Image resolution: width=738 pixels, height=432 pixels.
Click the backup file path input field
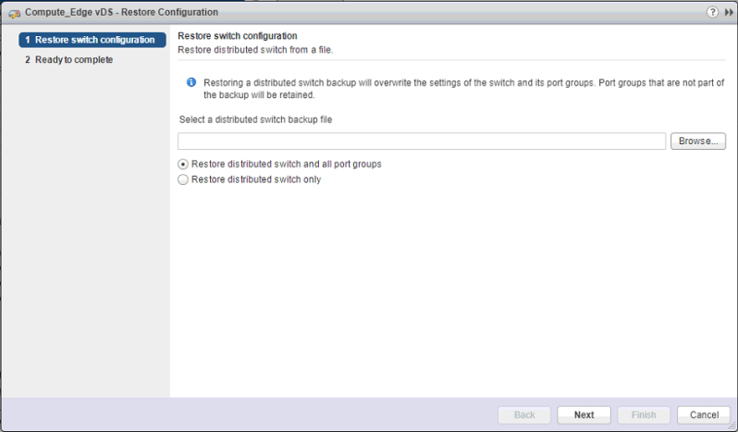(422, 142)
